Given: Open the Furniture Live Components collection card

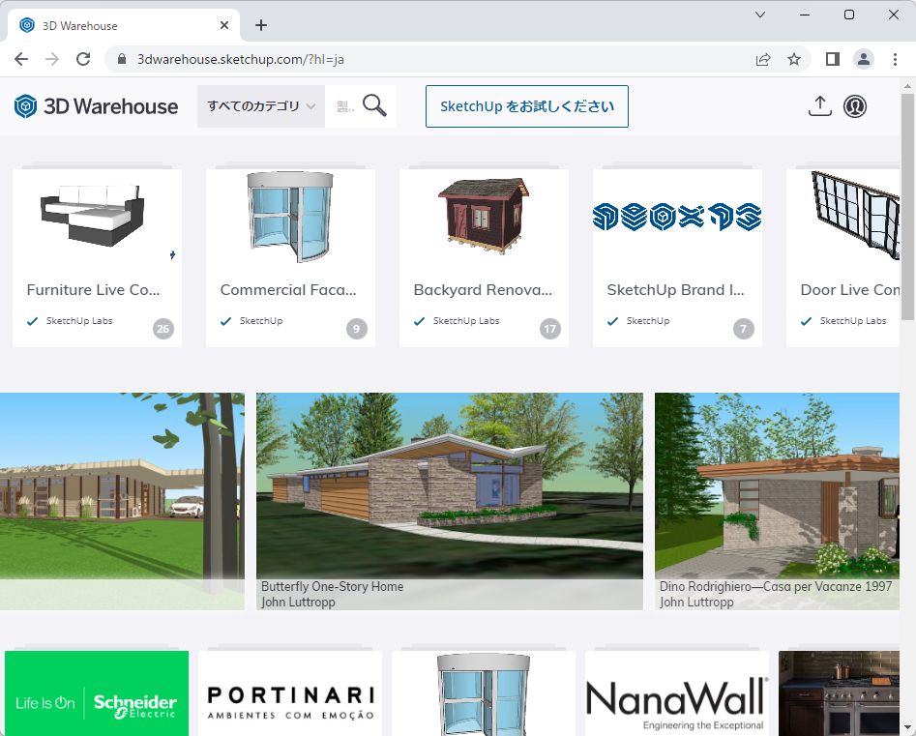Looking at the screenshot, I should (x=97, y=257).
